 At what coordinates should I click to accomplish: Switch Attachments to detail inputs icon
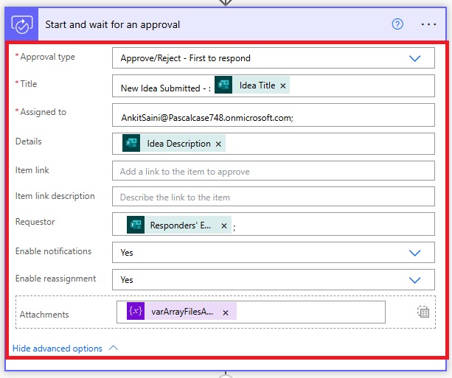coord(423,312)
